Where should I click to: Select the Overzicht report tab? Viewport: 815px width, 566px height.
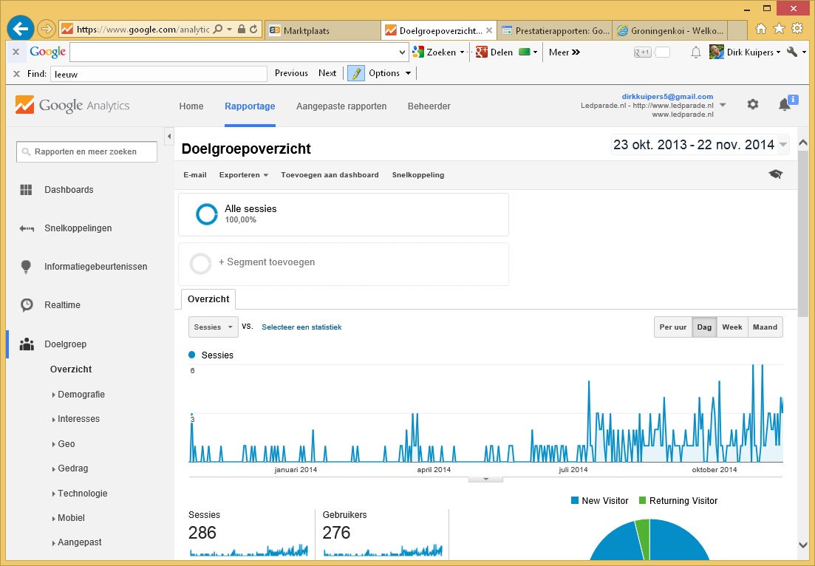click(208, 299)
